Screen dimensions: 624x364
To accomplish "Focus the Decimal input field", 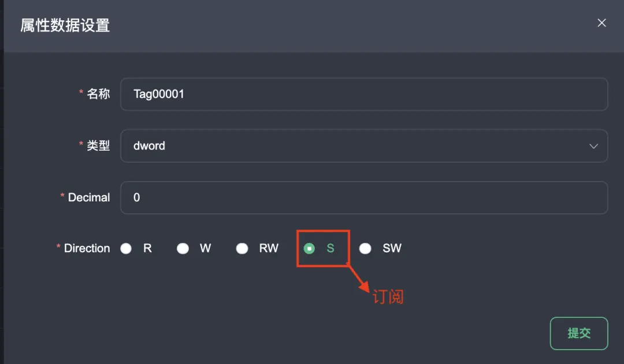I will pos(364,197).
